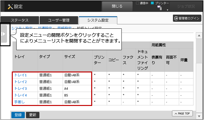This screenshot has width=204, height=120.
Task: Click the プリンター blue status indicator
Action: [x=160, y=3]
